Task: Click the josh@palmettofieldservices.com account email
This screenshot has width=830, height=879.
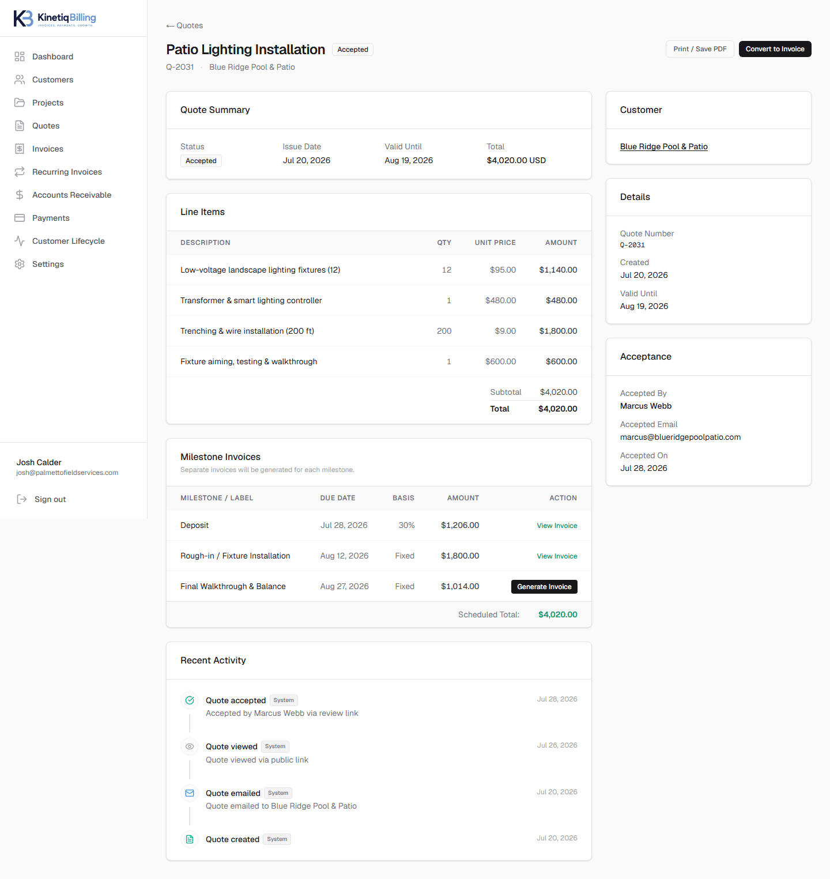Action: pos(67,473)
